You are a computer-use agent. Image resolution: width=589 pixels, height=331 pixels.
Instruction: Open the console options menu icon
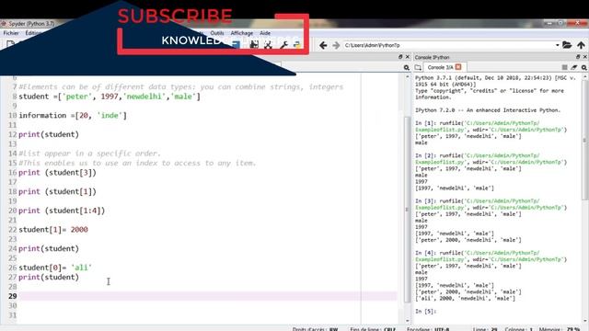[x=584, y=67]
